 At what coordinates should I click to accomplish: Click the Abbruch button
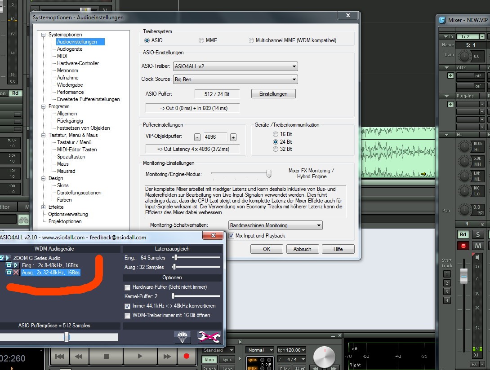pos(302,249)
